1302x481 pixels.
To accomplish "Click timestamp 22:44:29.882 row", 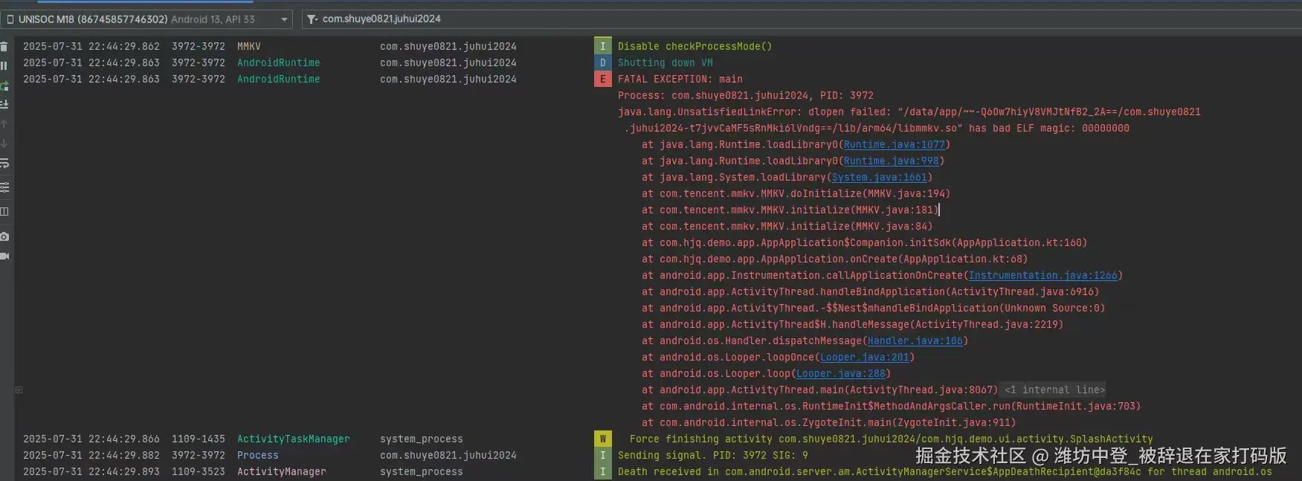I will coord(123,455).
